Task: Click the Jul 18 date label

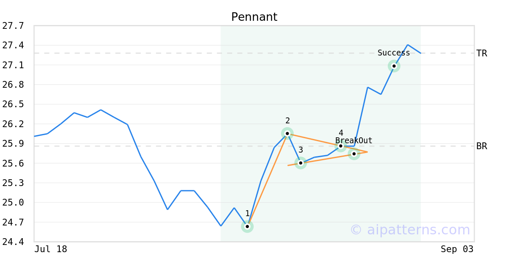Action: pos(51,249)
